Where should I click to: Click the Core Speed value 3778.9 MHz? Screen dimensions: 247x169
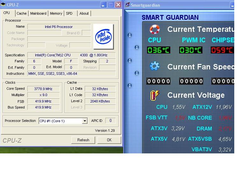pyautogui.click(x=44, y=89)
